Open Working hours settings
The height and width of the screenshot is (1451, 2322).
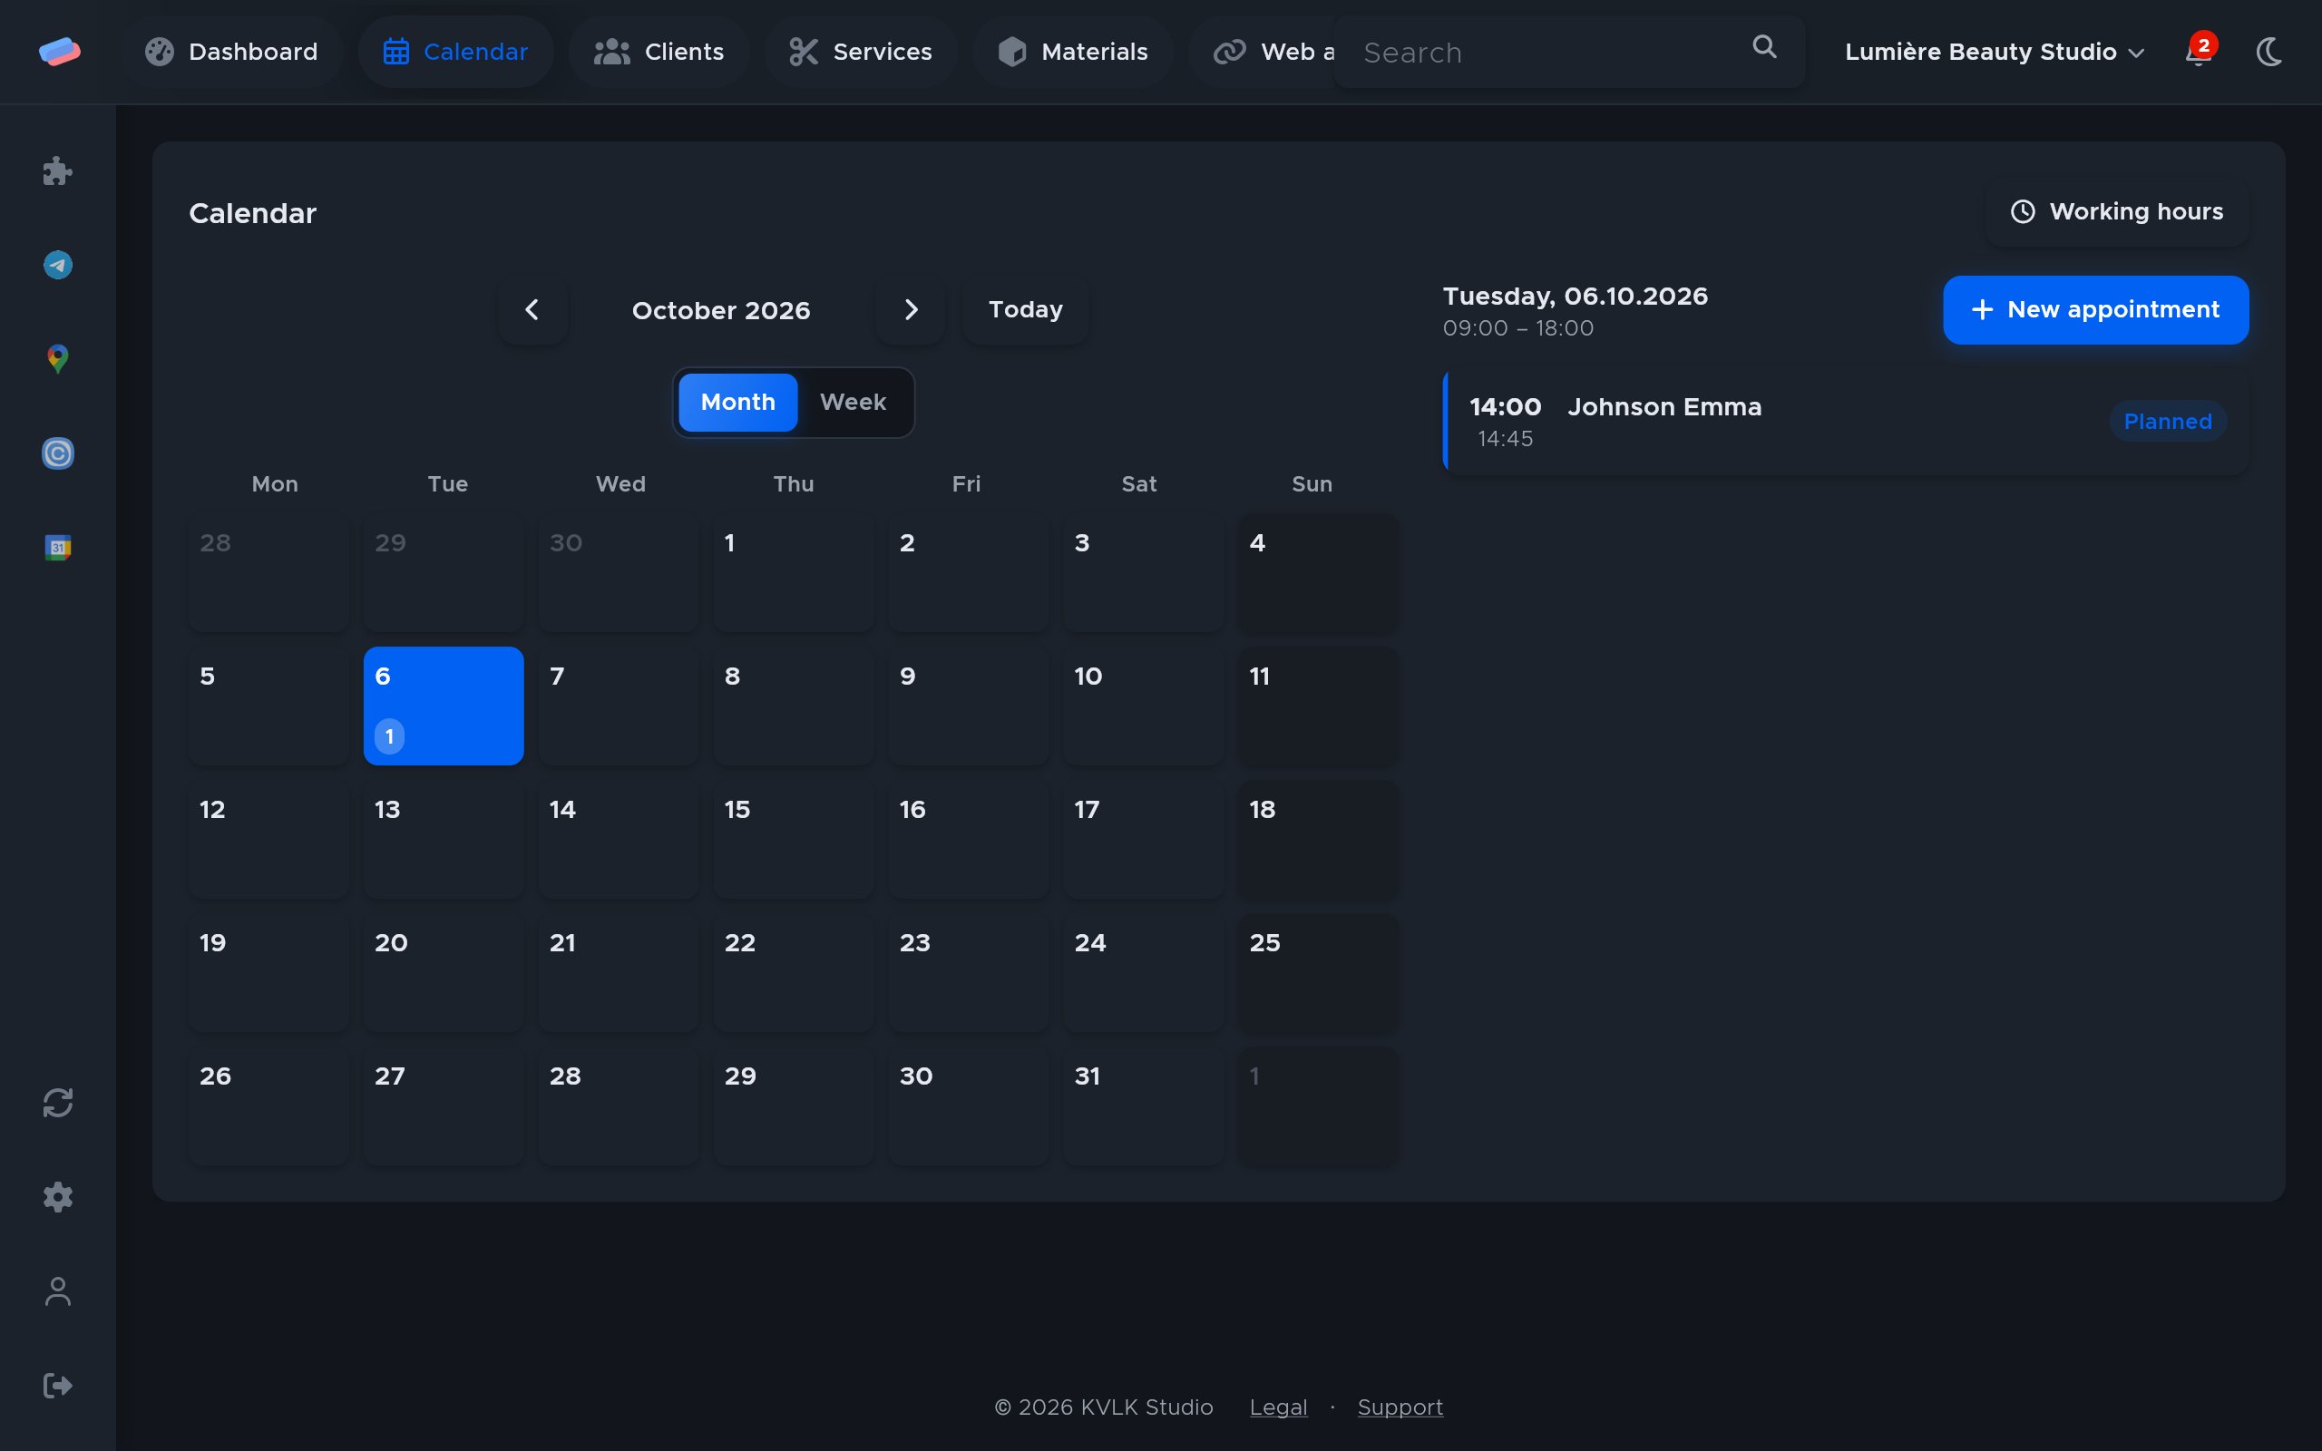2117,211
